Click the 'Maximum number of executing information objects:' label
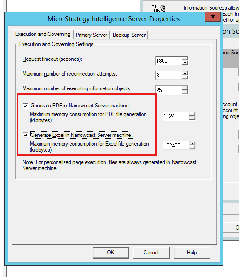Screen dimensions: 239x277 77,88
